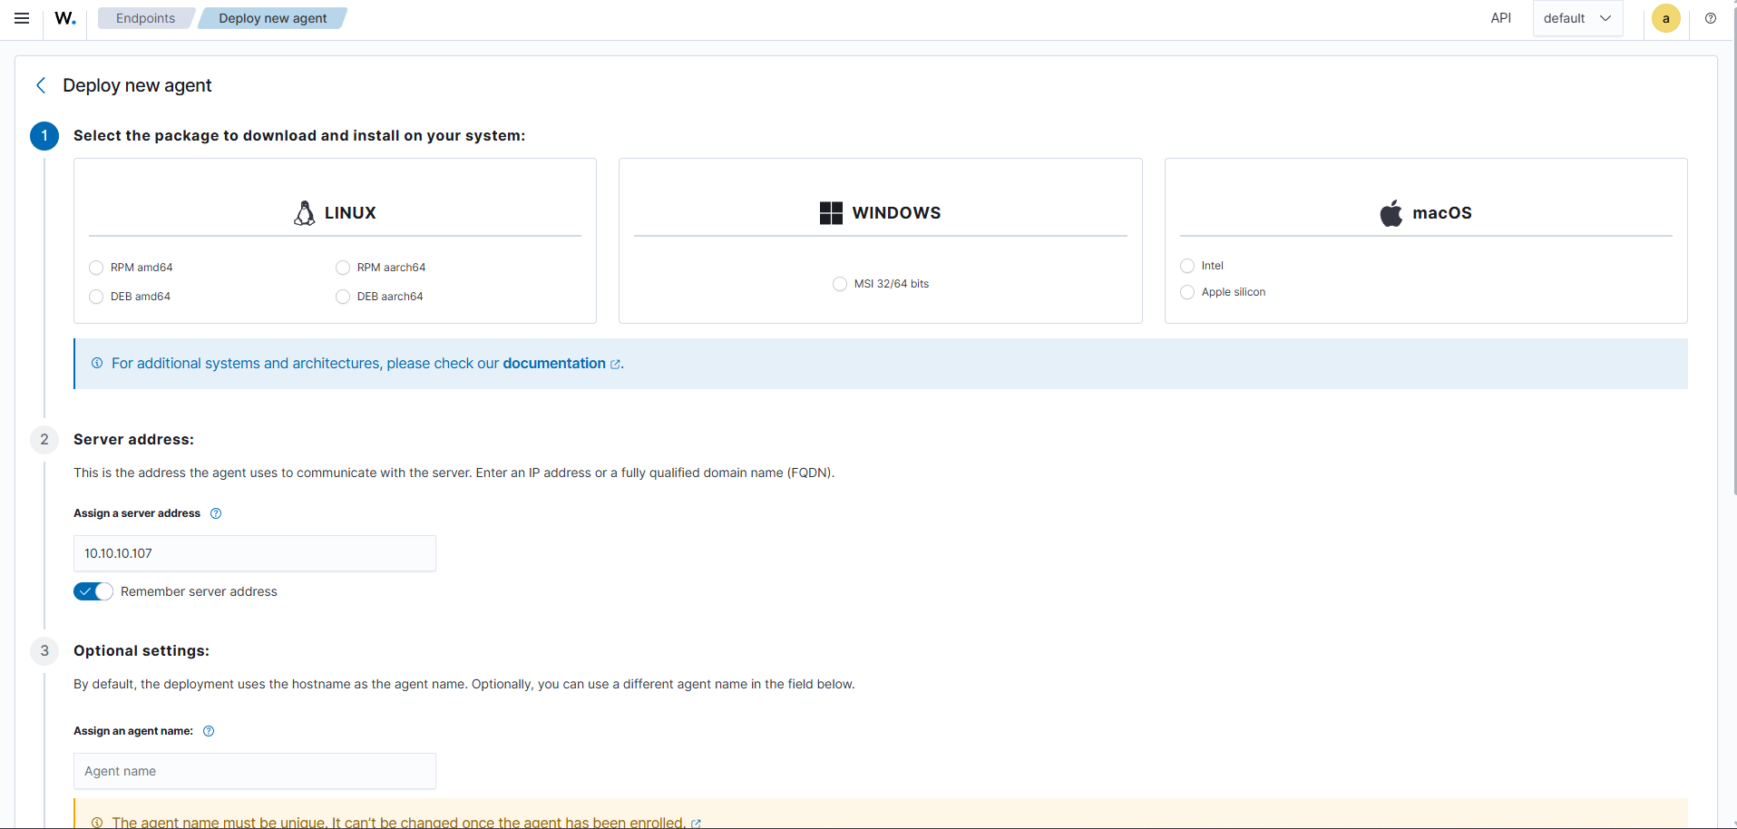Click the 'Server address:' heading
Screen dimensions: 1737x829
133,439
